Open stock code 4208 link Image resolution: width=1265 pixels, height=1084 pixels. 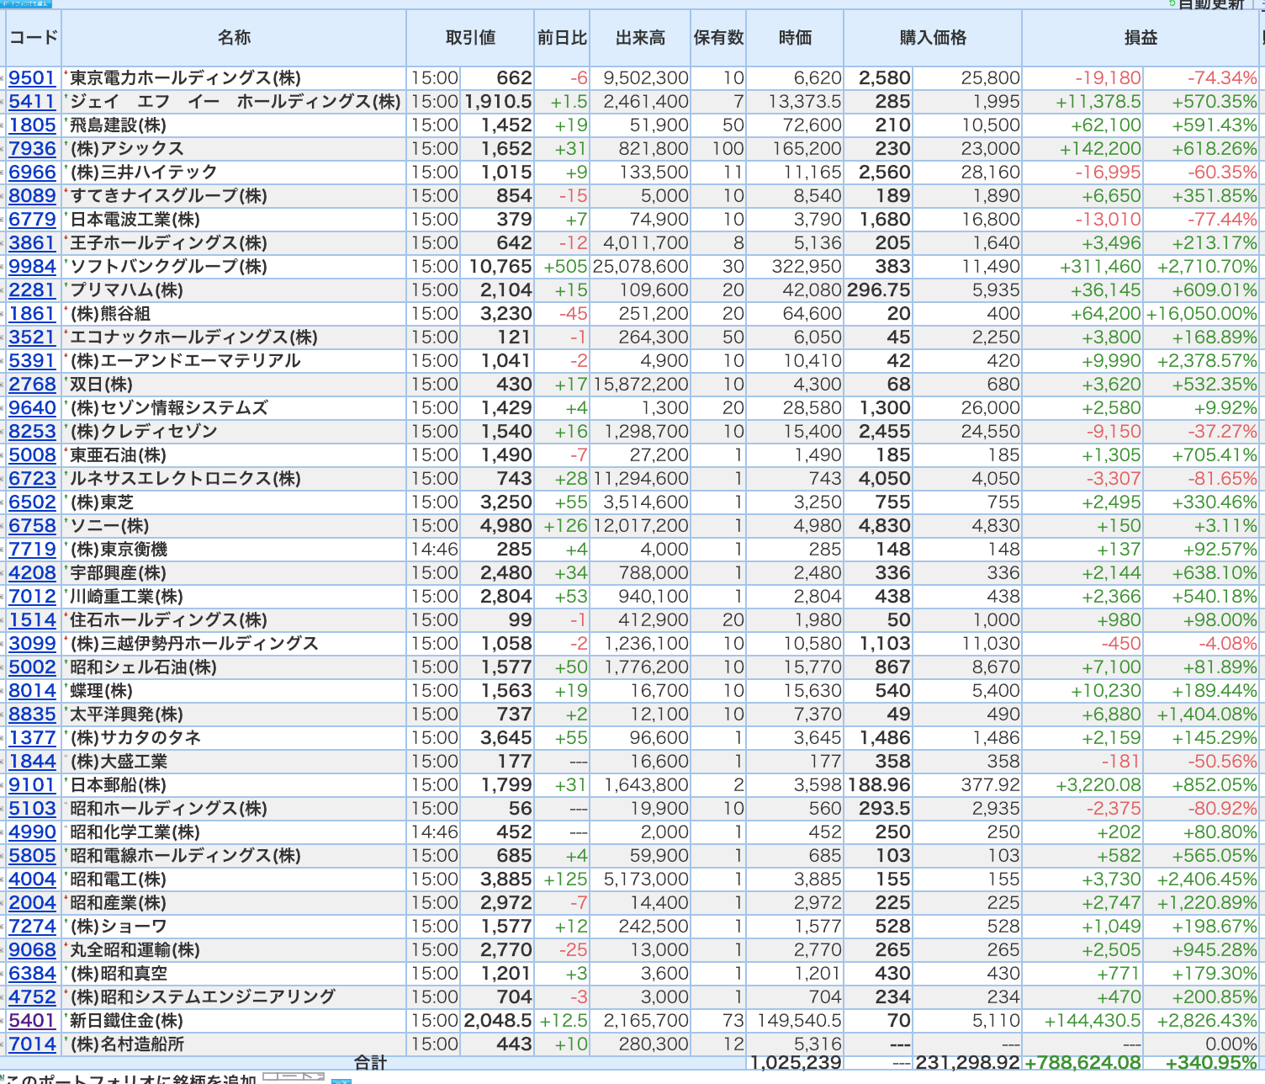[x=32, y=573]
